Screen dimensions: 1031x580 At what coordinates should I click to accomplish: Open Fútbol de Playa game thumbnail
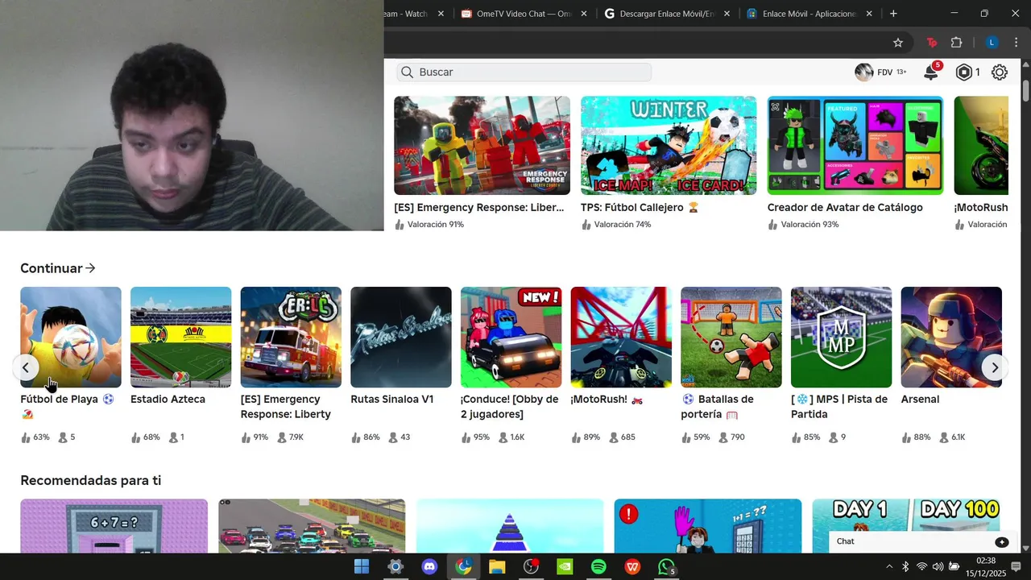point(71,338)
